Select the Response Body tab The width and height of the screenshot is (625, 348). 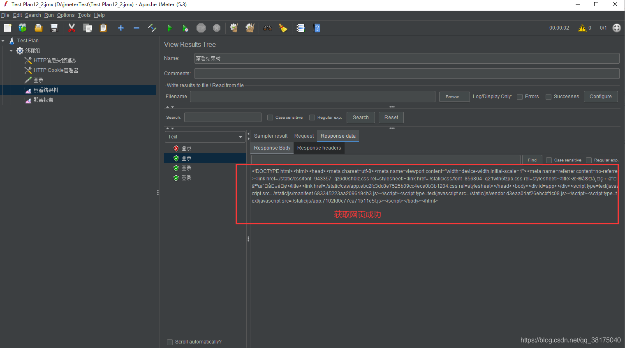click(272, 148)
